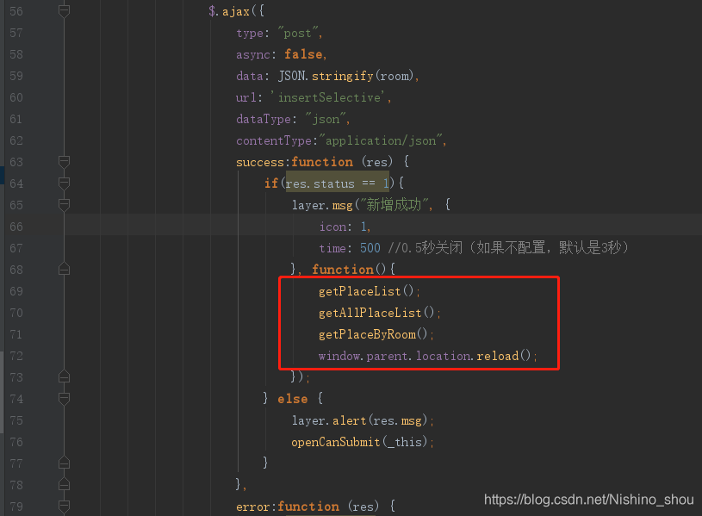
Task: Toggle fold end marker on line 77
Action: pyautogui.click(x=64, y=463)
